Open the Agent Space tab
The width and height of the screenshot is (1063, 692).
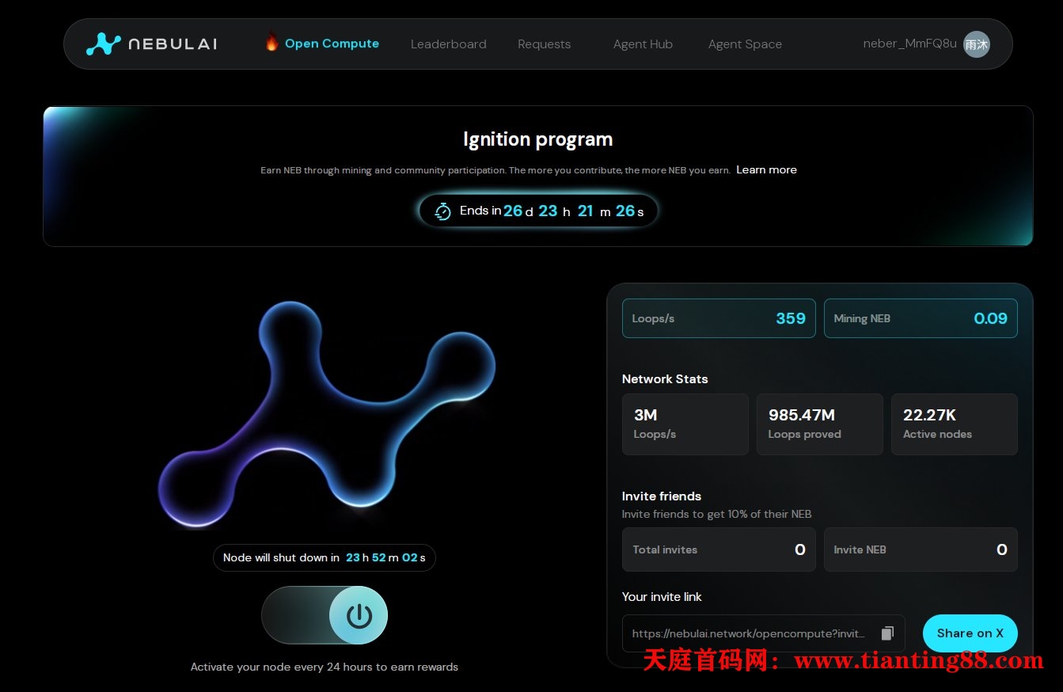745,44
